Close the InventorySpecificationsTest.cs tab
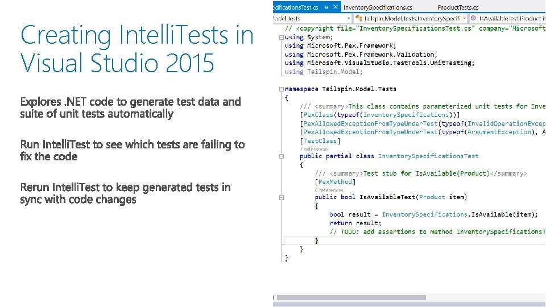The width and height of the screenshot is (546, 307). pyautogui.click(x=336, y=7)
